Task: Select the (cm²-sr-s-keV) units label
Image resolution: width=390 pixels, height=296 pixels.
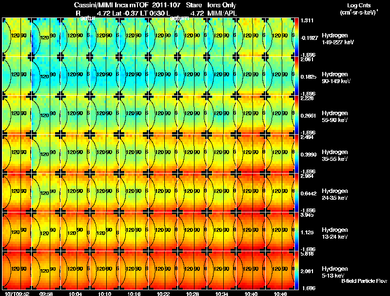Action: click(359, 13)
